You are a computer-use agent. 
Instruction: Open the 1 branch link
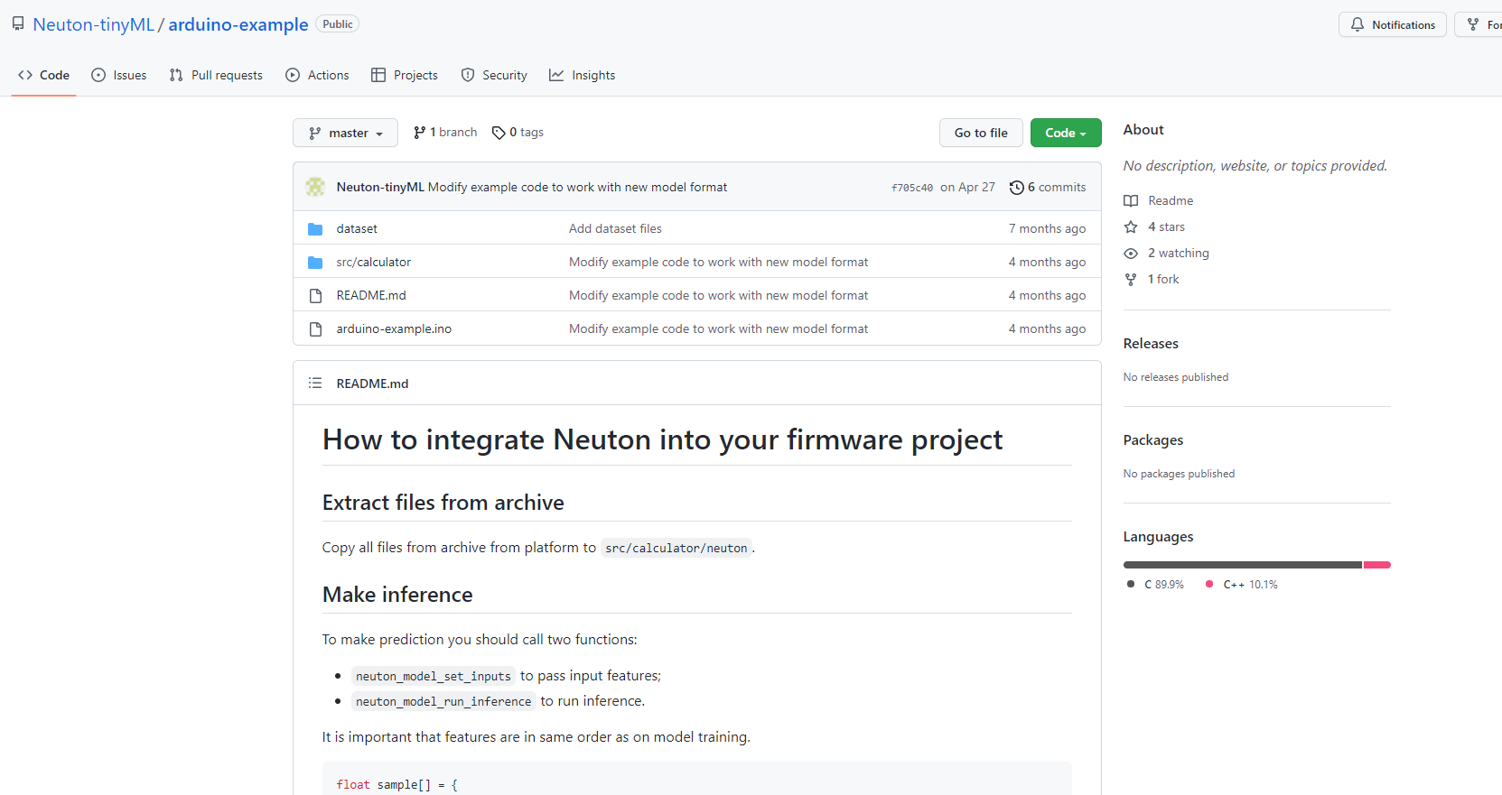coord(445,133)
